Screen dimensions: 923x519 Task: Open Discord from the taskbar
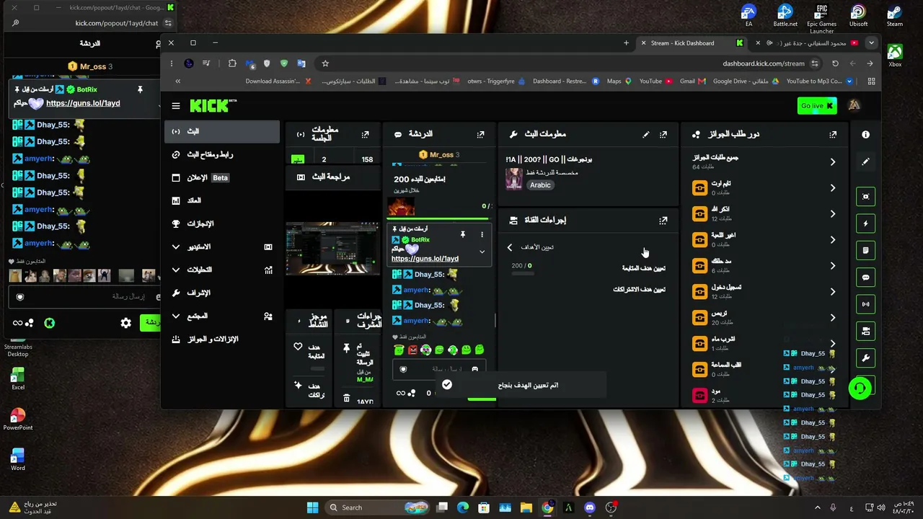[590, 507]
